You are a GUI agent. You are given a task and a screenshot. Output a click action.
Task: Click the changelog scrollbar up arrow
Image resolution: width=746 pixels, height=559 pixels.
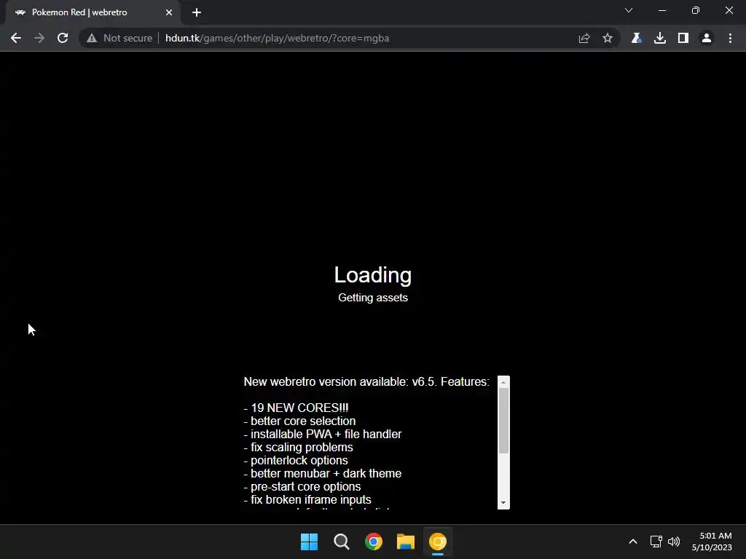tap(503, 381)
